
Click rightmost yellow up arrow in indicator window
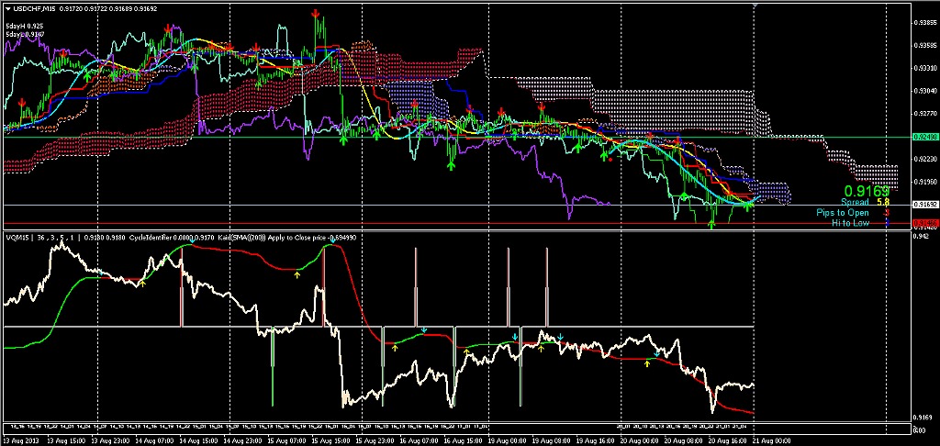point(647,363)
